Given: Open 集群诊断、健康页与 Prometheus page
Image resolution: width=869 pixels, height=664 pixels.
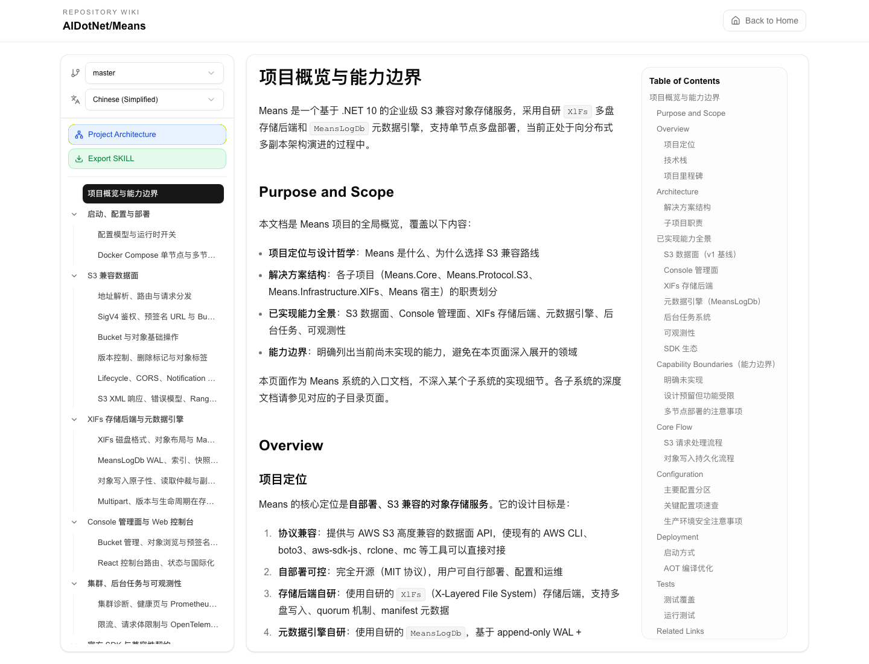Looking at the screenshot, I should tap(158, 604).
